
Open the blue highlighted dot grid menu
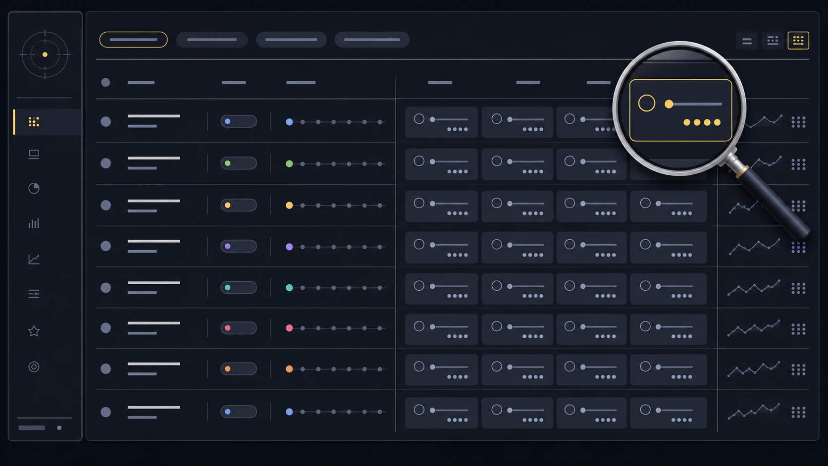coord(798,247)
